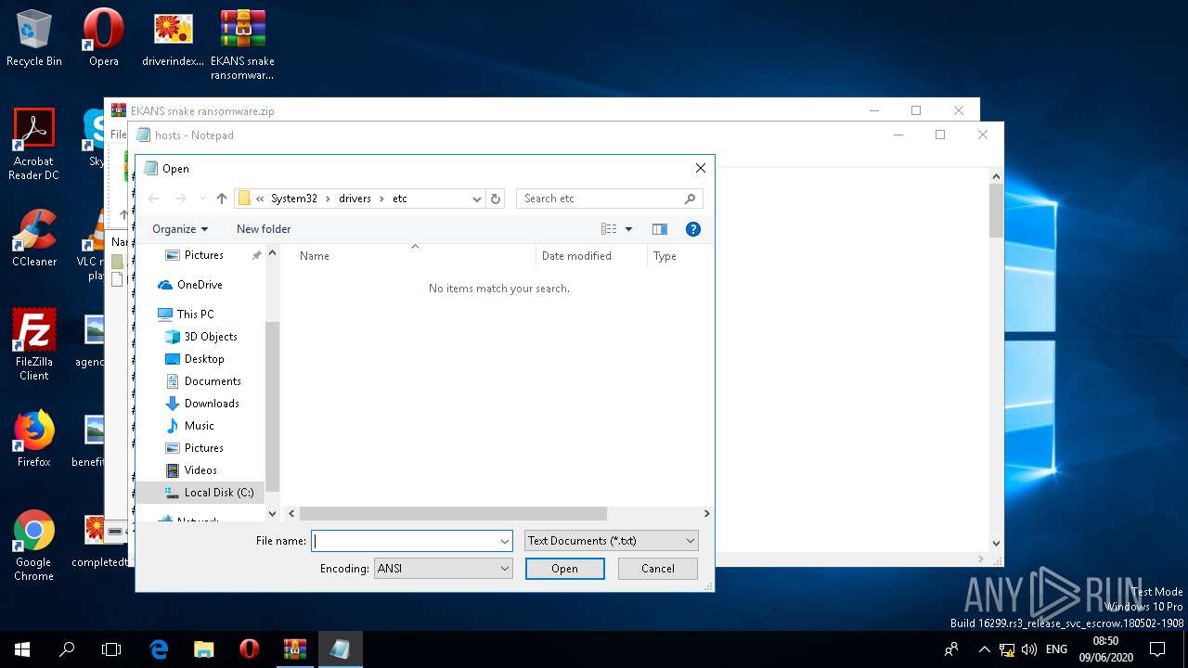Open Music in navigation pane

tap(199, 426)
